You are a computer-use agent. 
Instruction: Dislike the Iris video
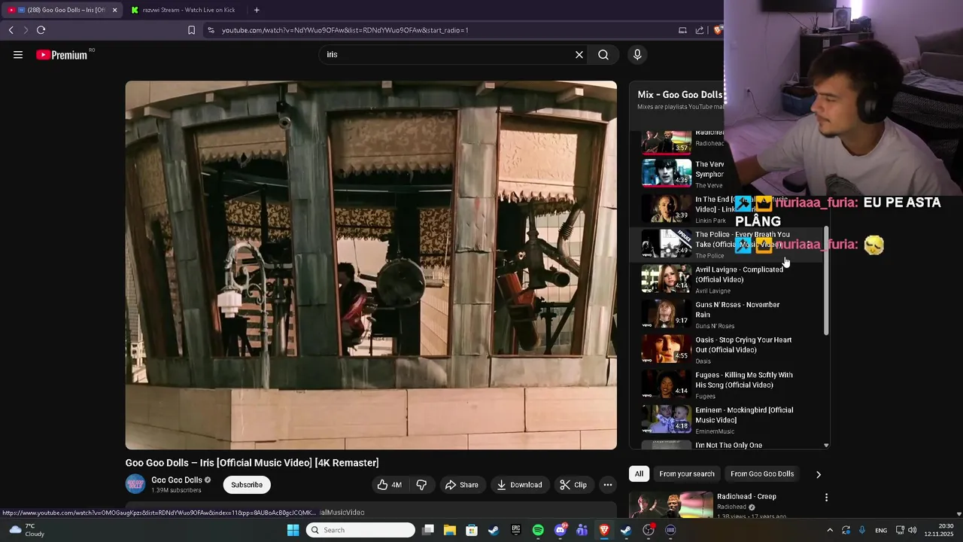point(421,485)
